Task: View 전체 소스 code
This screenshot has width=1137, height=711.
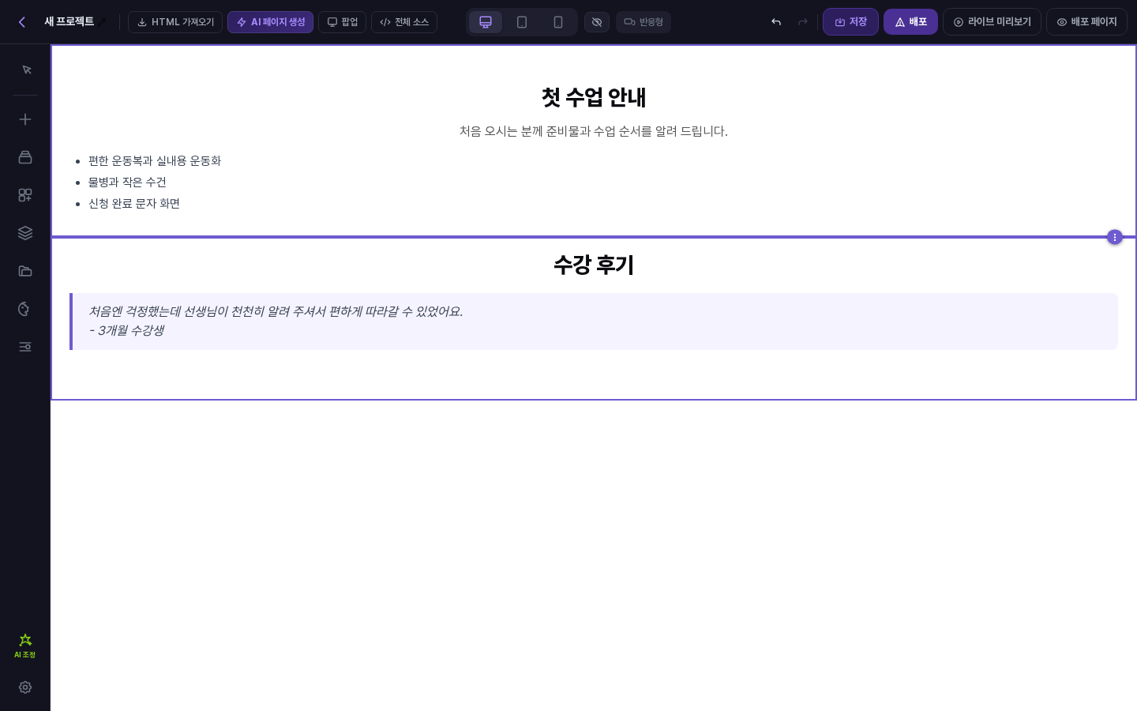Action: [404, 22]
